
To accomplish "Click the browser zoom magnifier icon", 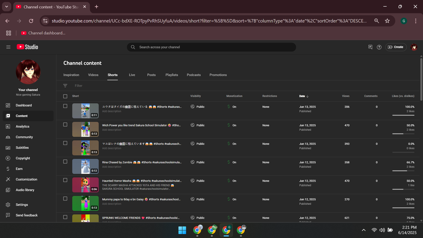I will coord(377,21).
